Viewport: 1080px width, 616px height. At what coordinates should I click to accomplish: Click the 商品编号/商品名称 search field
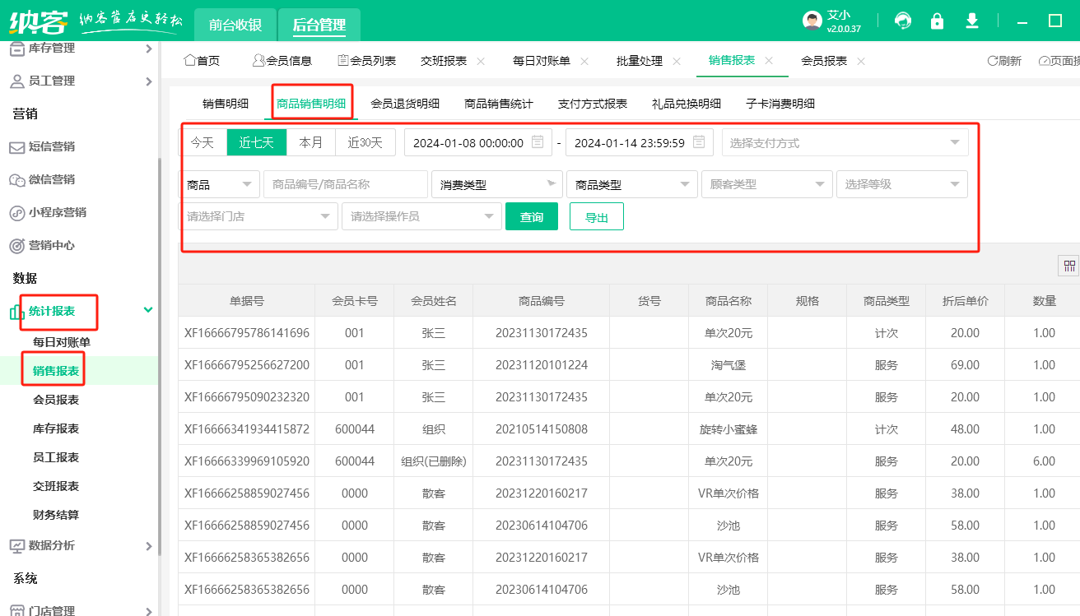click(x=345, y=184)
